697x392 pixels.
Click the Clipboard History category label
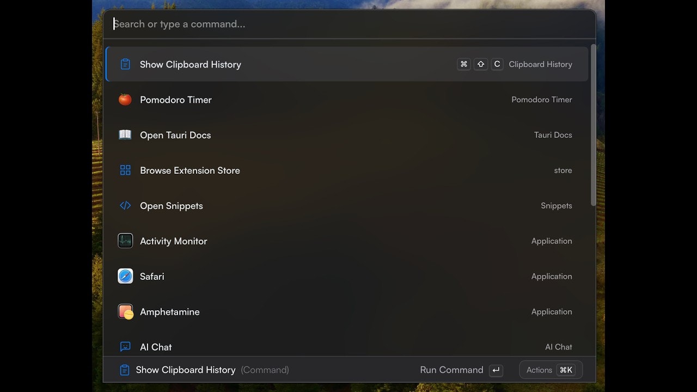pyautogui.click(x=540, y=64)
